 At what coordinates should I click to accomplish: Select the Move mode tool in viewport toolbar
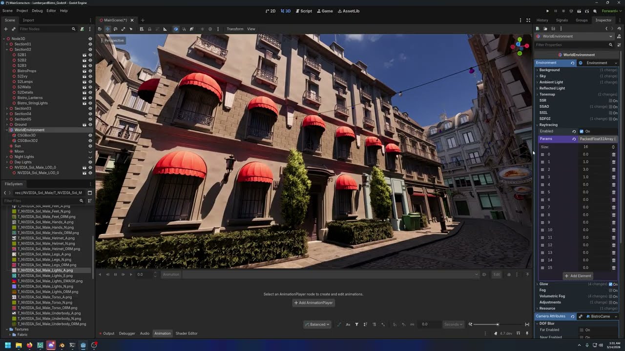point(107,29)
